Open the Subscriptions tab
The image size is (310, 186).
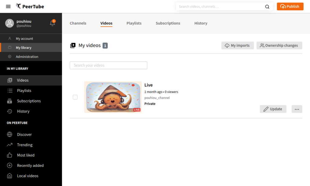tap(168, 23)
